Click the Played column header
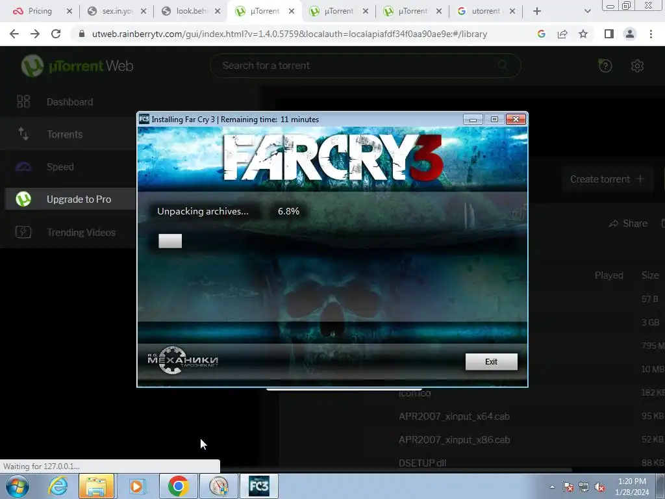The image size is (665, 499). point(609,275)
